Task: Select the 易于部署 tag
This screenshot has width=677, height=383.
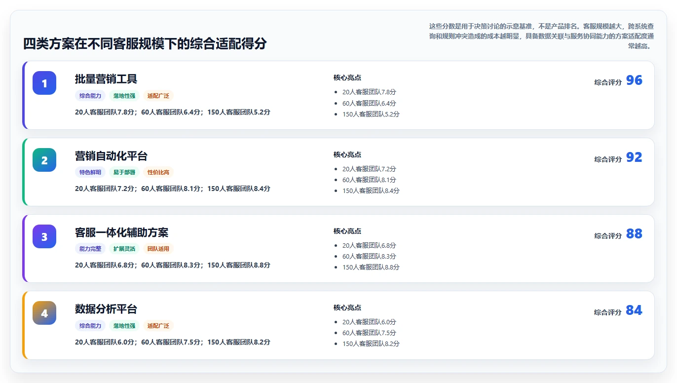Action: pyautogui.click(x=124, y=172)
